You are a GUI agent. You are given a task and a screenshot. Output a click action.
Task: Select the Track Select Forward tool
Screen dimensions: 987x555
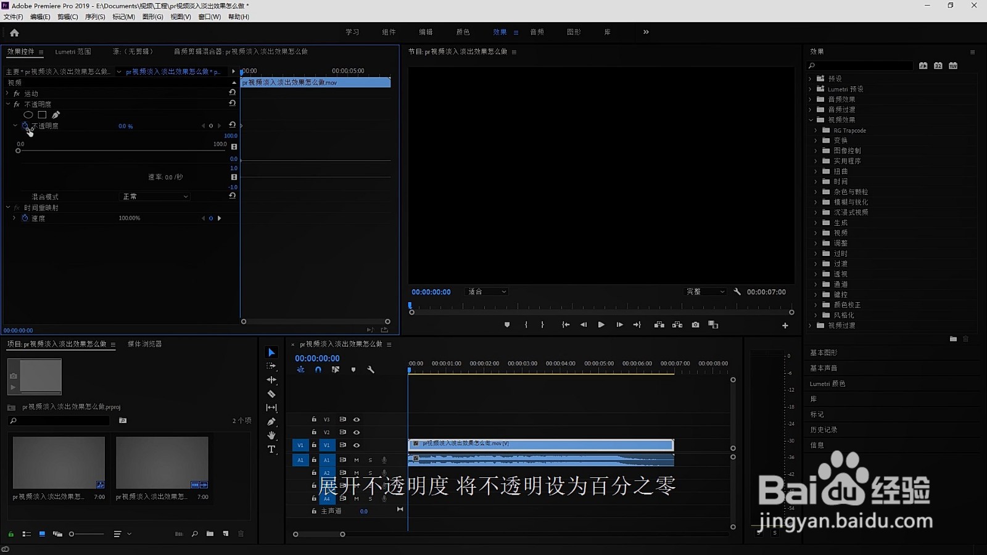[271, 366]
